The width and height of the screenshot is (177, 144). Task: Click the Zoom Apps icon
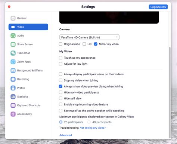pos(13,62)
